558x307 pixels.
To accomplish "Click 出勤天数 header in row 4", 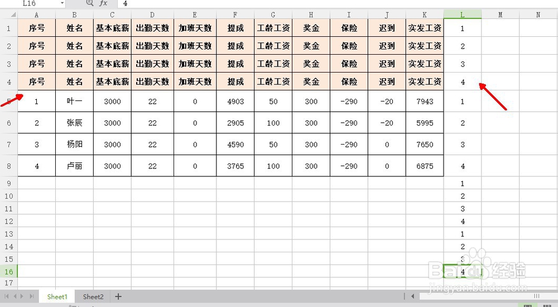I will tap(152, 81).
